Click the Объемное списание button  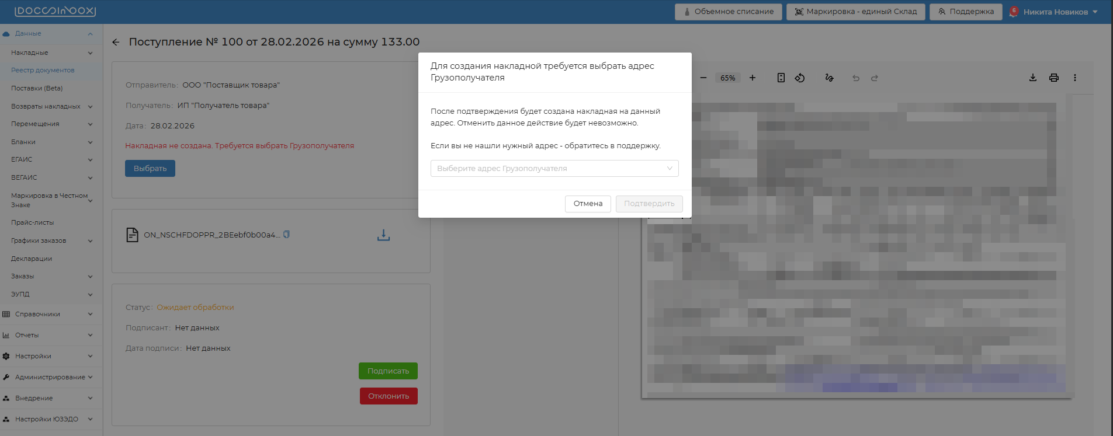click(728, 12)
